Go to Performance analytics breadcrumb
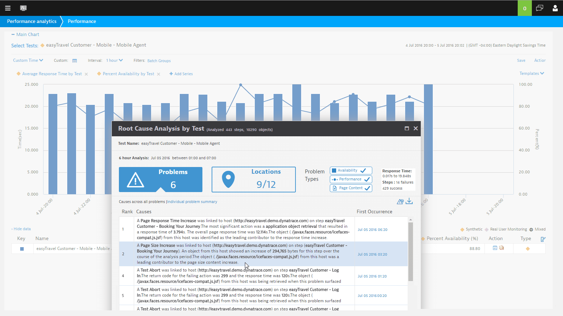Image resolution: width=563 pixels, height=316 pixels. click(x=31, y=22)
